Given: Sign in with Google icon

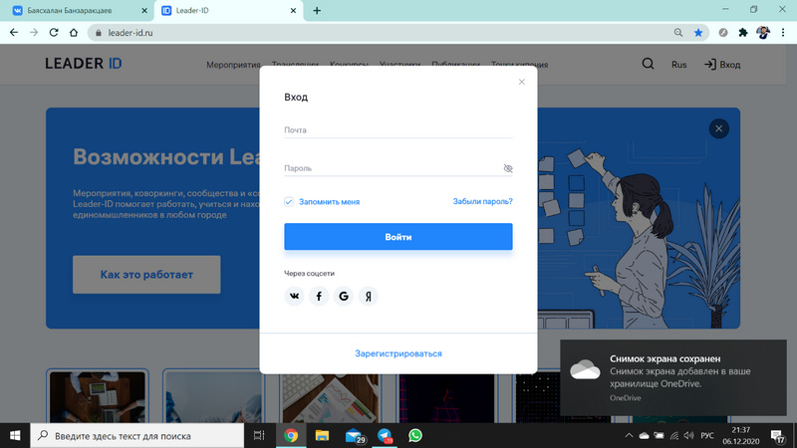Looking at the screenshot, I should (x=344, y=296).
